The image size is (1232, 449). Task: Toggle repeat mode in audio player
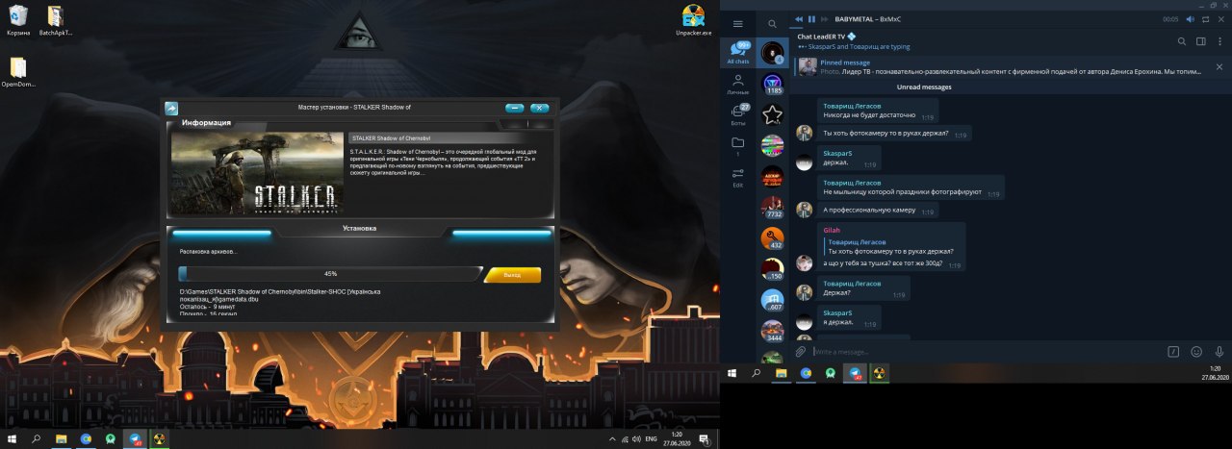(x=1205, y=19)
